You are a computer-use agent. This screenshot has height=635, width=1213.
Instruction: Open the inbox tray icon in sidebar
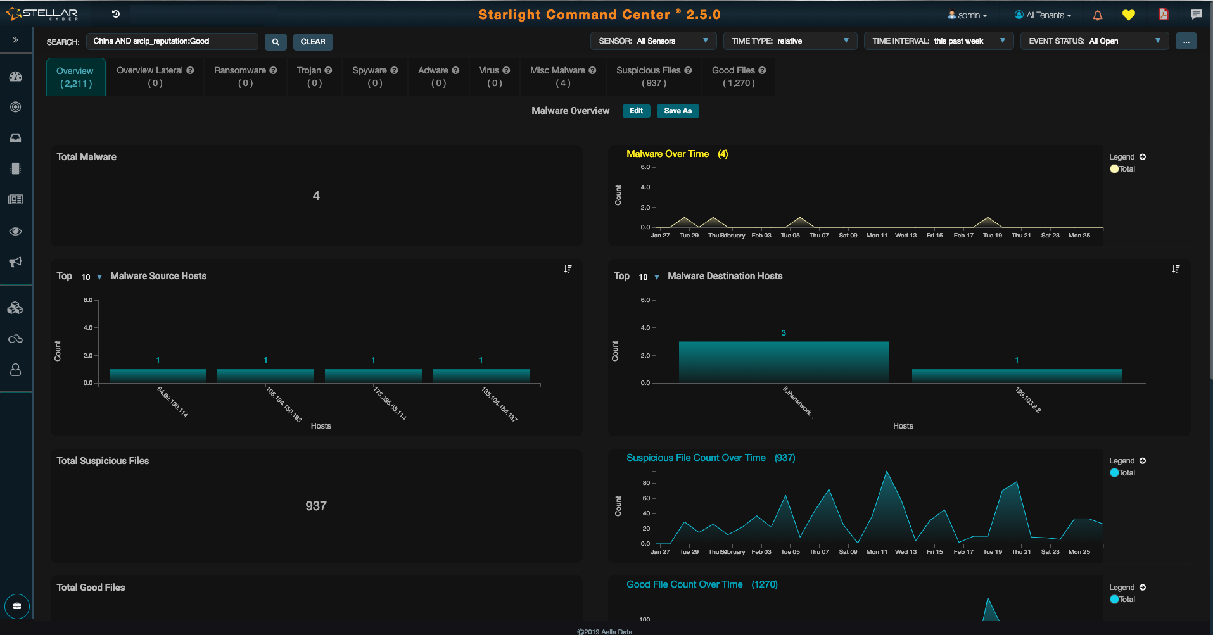click(x=16, y=138)
